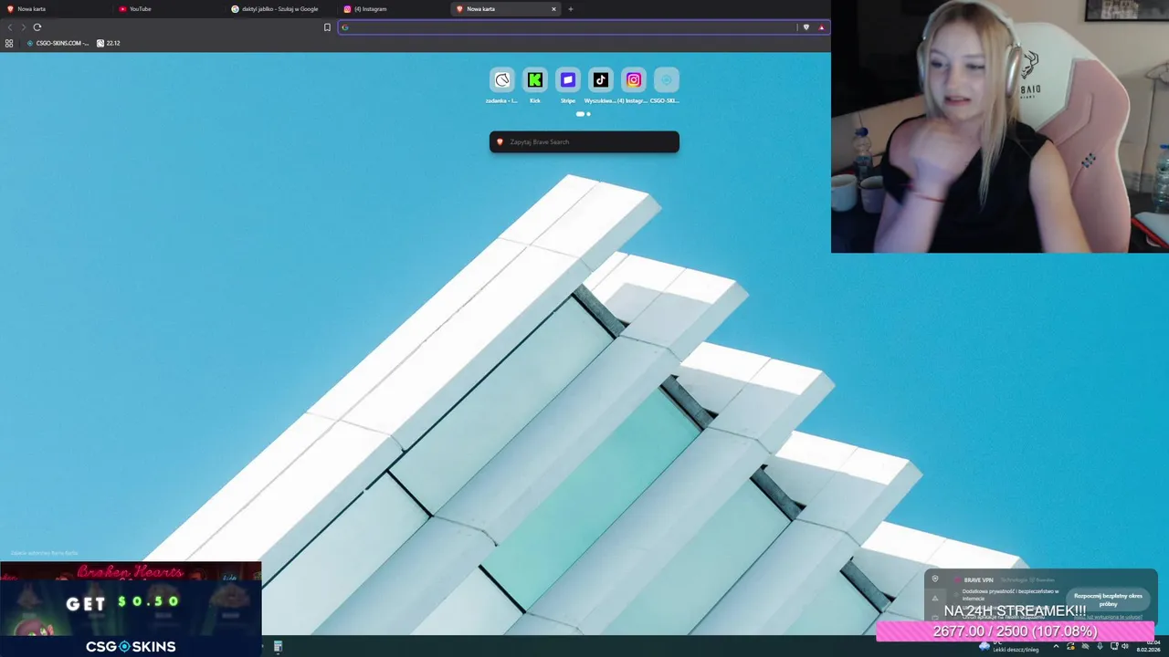
Task: Open the TikTok top site tile
Action: click(x=601, y=79)
